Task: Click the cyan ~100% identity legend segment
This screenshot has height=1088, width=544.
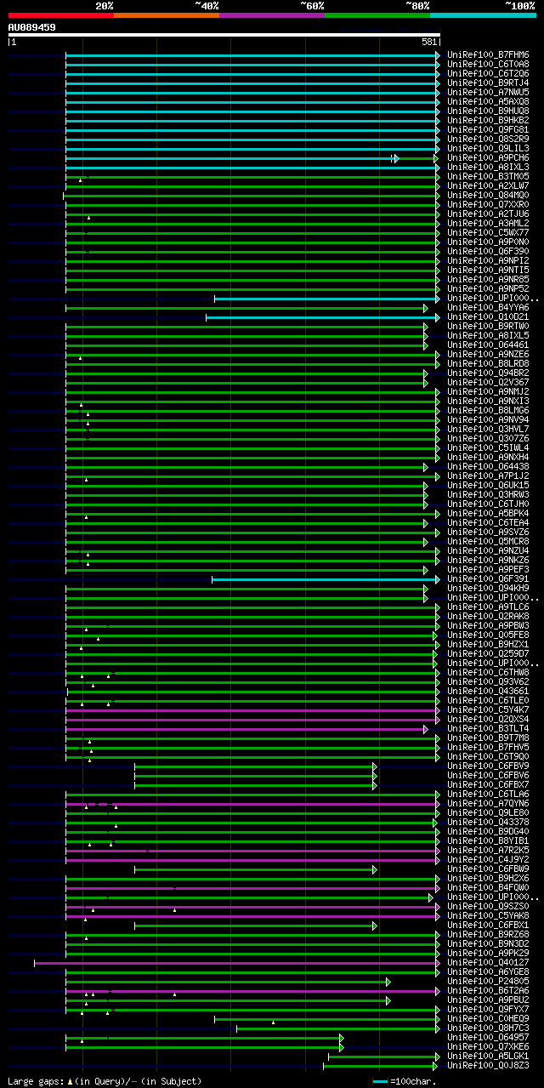Action: (x=483, y=15)
